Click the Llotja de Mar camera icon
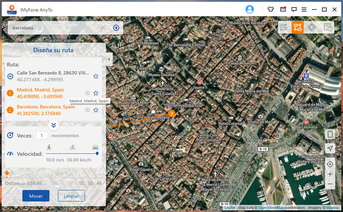 (260, 116)
